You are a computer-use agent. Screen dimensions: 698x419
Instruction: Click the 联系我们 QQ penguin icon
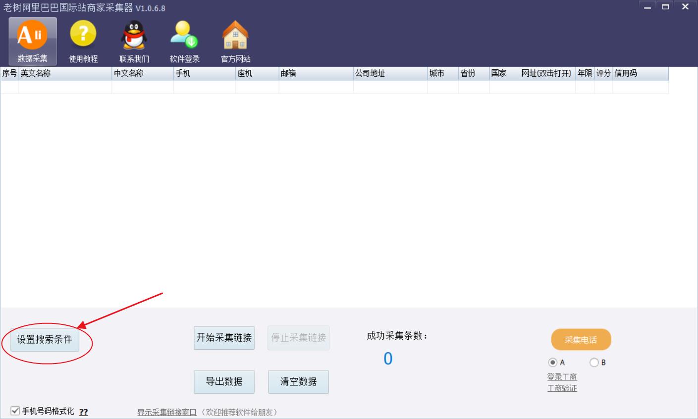pyautogui.click(x=134, y=36)
